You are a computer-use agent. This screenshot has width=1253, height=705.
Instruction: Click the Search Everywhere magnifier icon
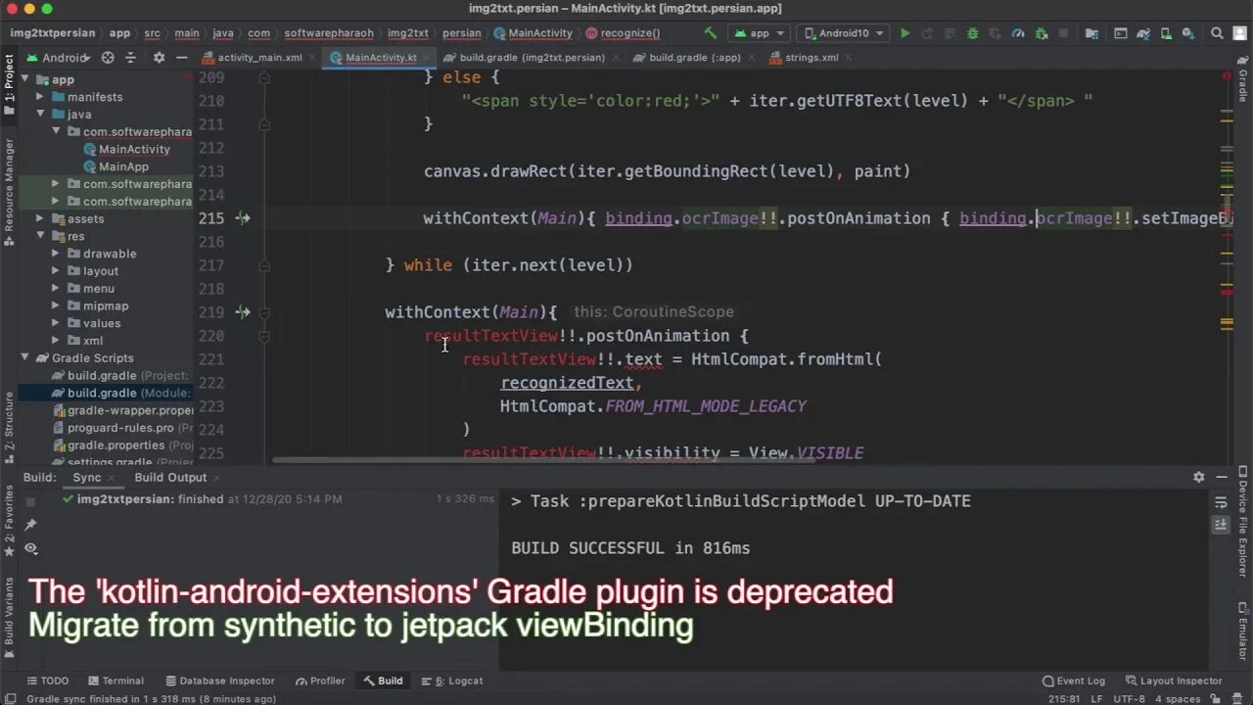(1218, 33)
